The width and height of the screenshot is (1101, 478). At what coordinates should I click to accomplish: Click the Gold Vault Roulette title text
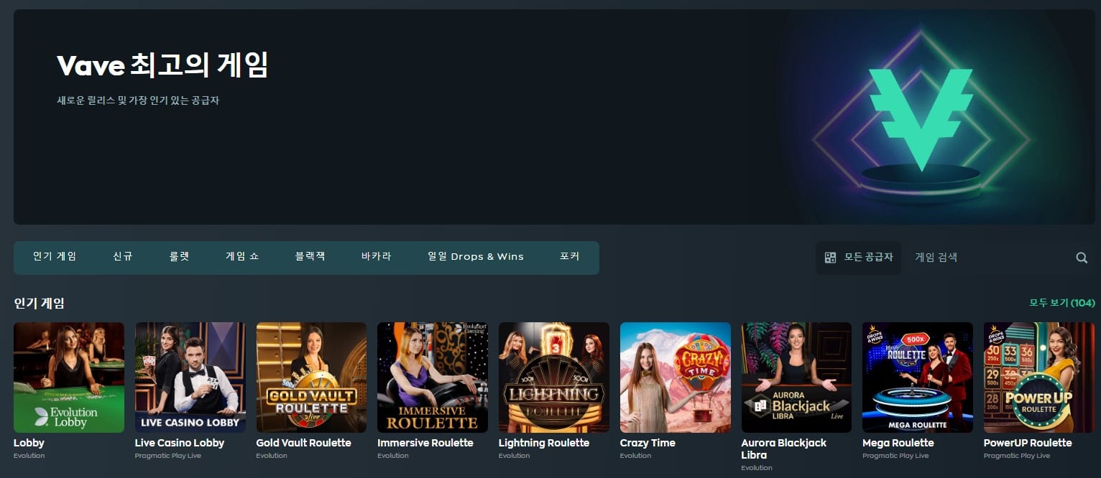304,443
